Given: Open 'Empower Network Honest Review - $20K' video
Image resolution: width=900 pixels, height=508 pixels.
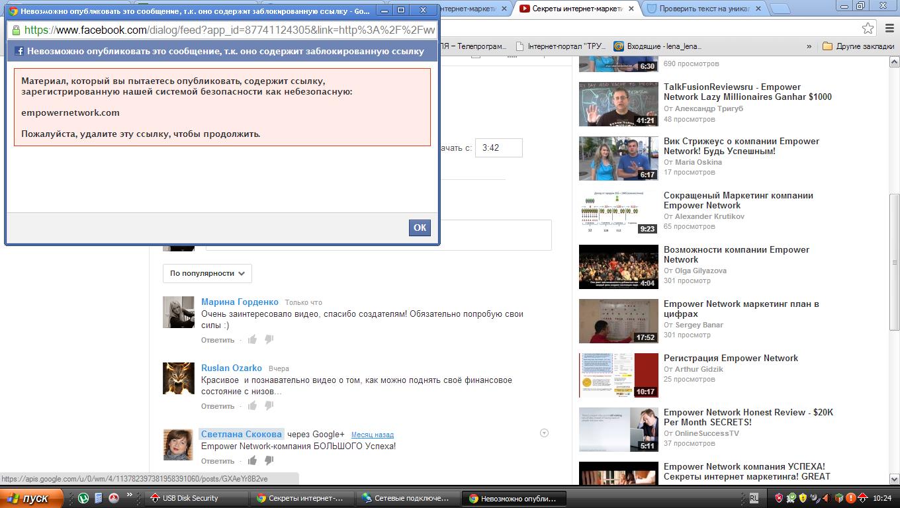Looking at the screenshot, I should click(x=748, y=417).
